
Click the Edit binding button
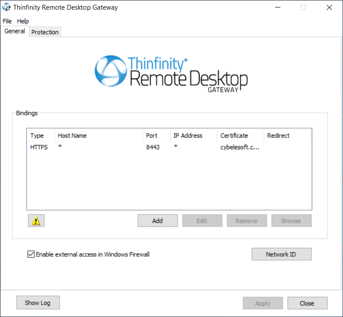pos(202,221)
